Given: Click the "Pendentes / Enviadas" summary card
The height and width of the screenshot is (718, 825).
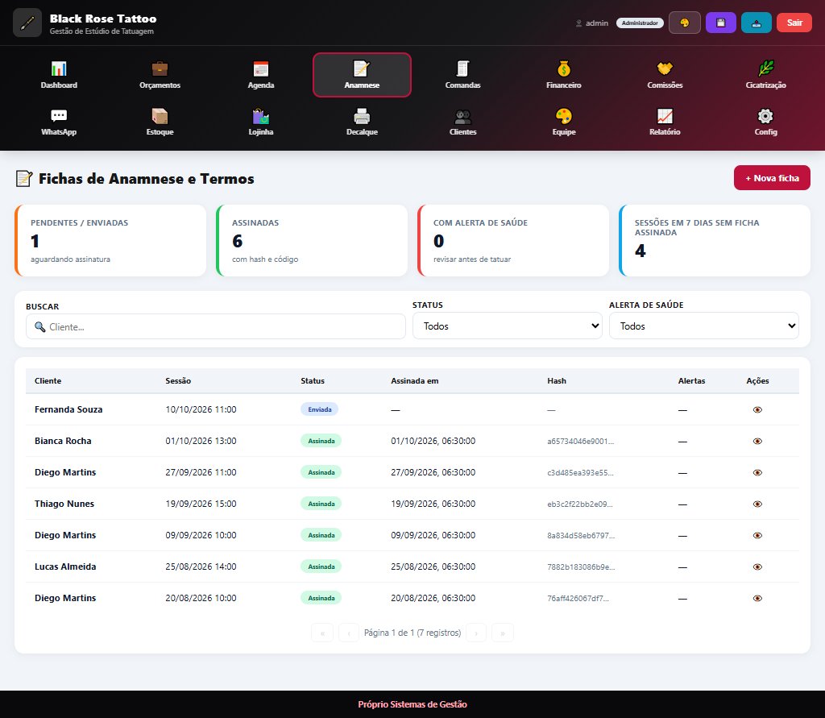Looking at the screenshot, I should tap(110, 241).
